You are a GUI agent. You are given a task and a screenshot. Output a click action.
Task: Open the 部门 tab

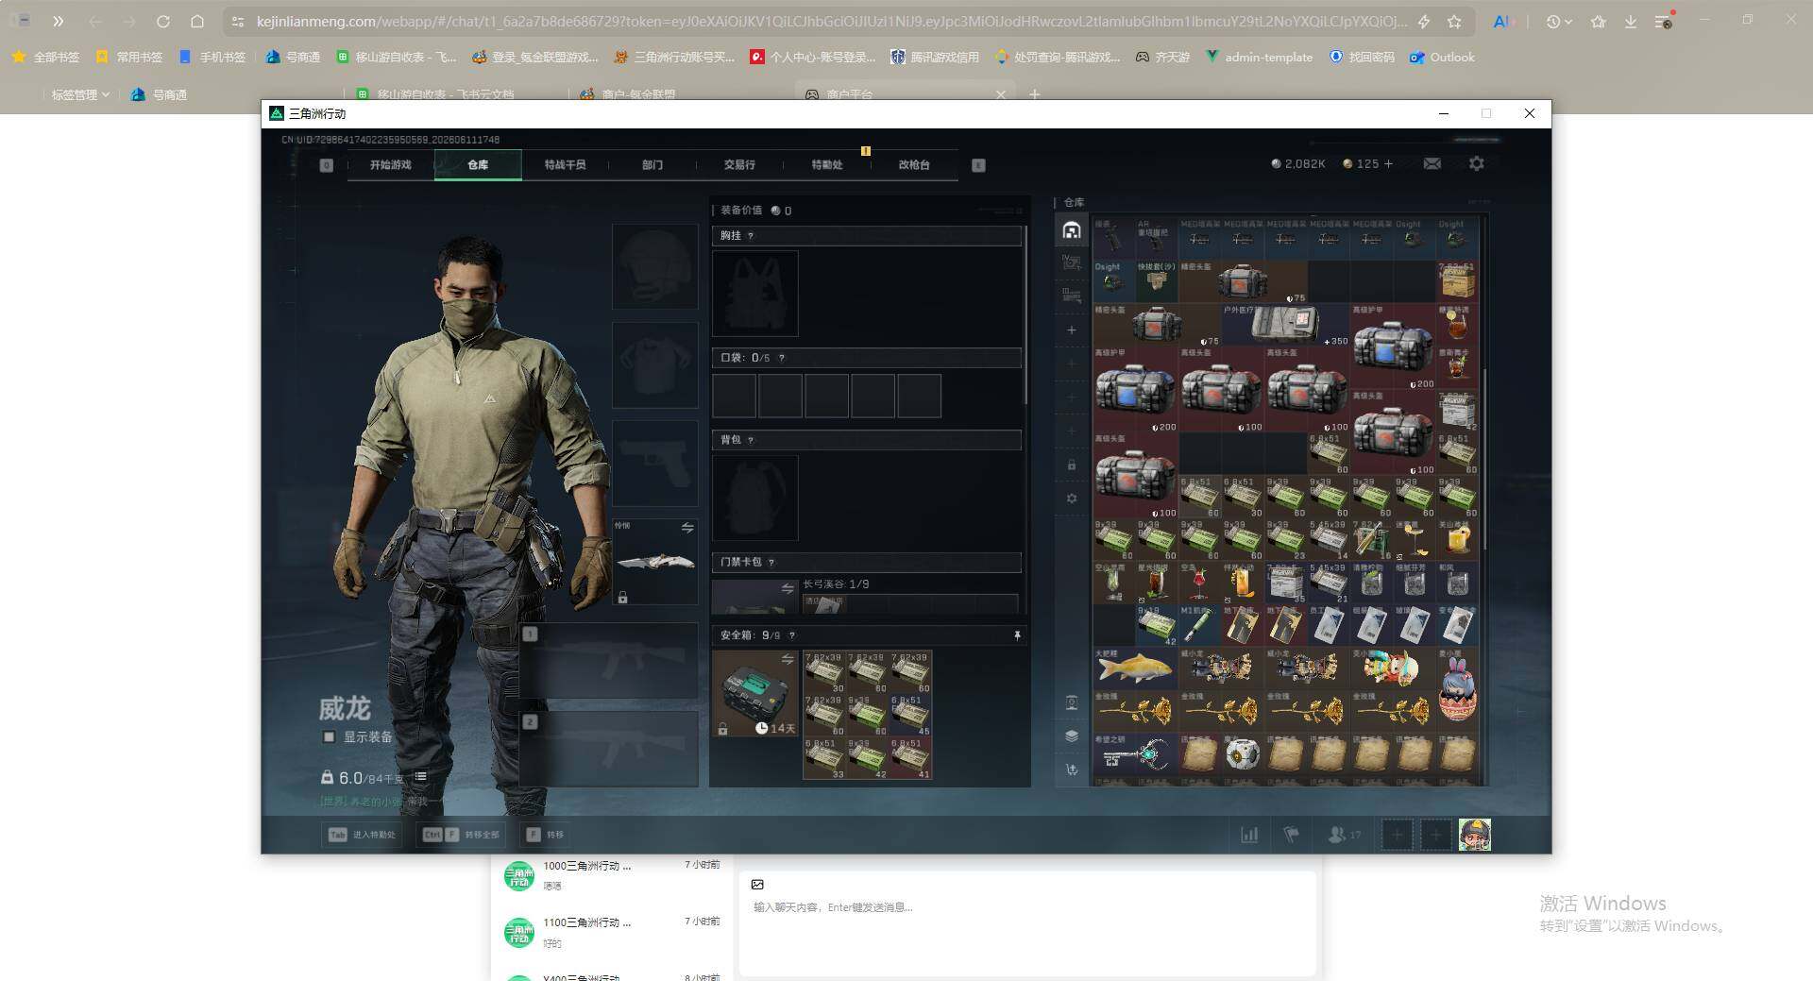click(x=652, y=165)
